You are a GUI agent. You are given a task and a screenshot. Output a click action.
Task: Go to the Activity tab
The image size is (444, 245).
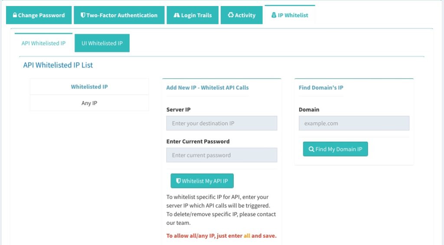[x=242, y=15]
